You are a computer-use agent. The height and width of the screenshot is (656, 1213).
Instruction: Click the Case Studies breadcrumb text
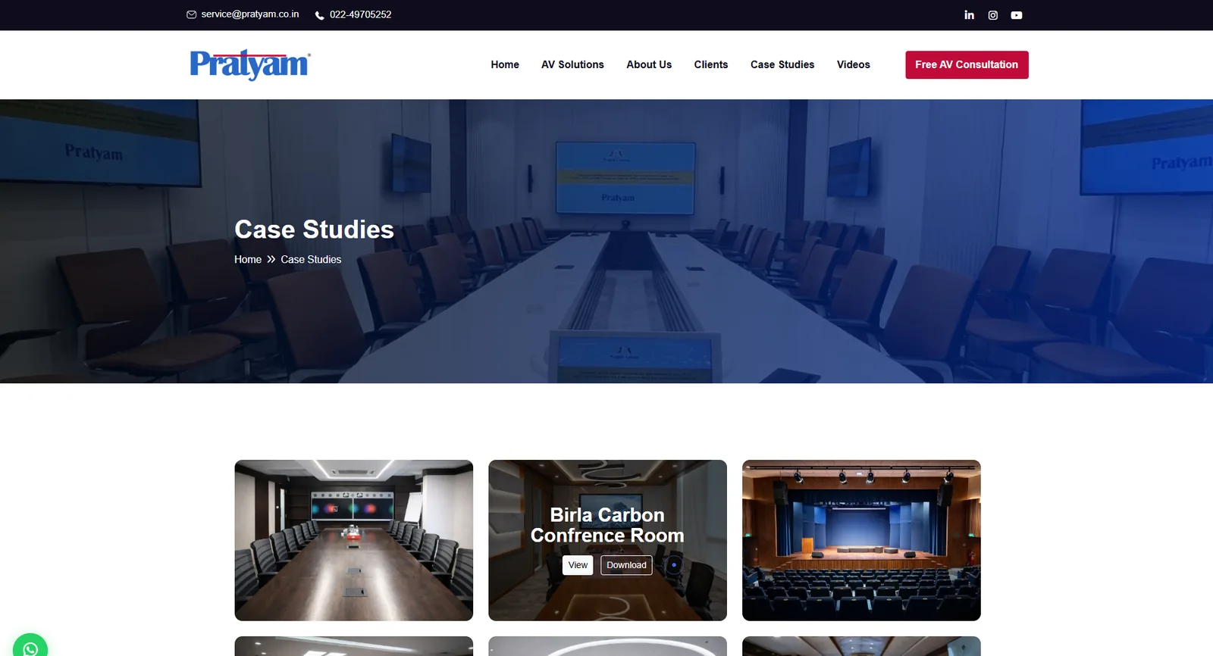click(311, 259)
